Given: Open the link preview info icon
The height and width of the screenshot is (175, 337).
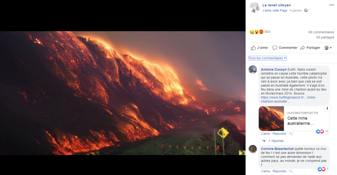Looking at the screenshot, I should [x=327, y=108].
